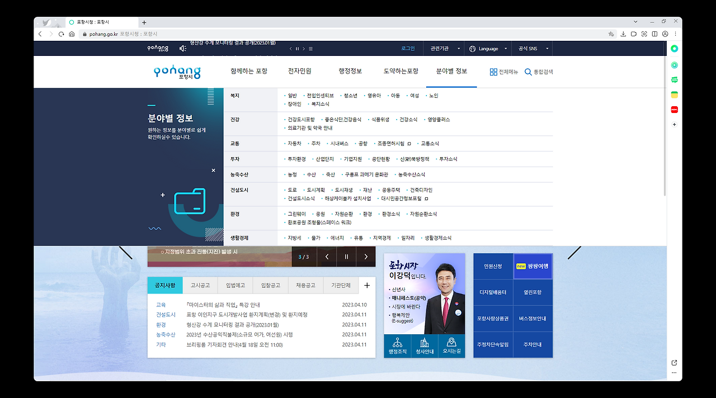Click the topmost green SNS icon on right edge
Screen dimensions: 716x398
(674, 48)
